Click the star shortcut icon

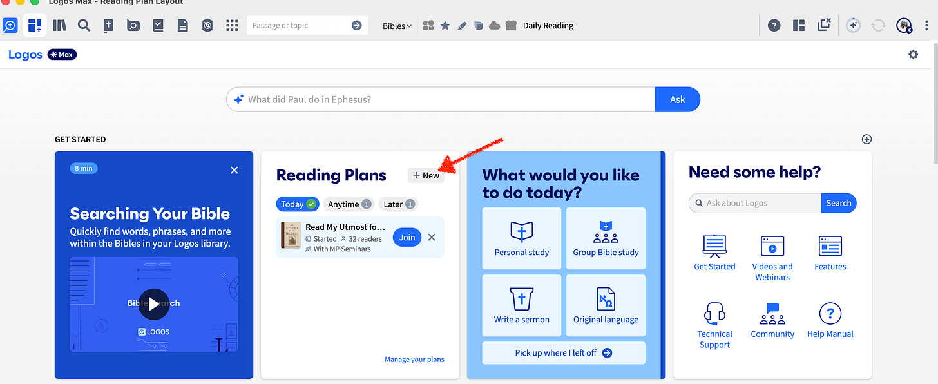point(445,26)
